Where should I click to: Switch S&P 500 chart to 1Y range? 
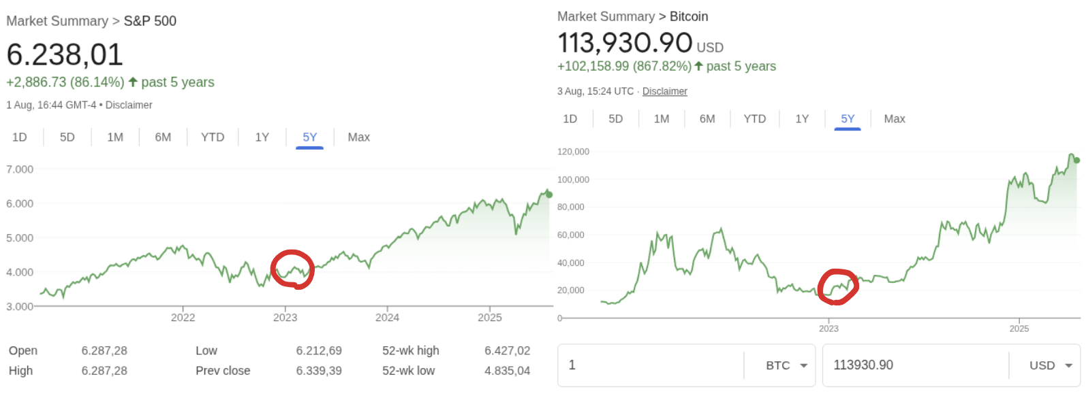click(262, 137)
